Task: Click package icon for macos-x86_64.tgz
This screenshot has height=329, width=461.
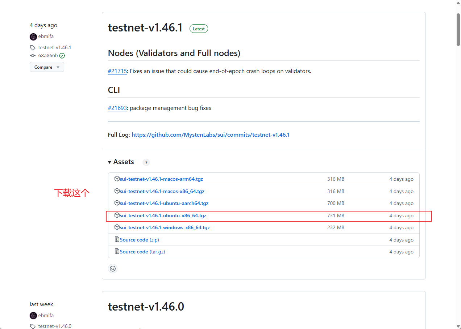Action: point(117,191)
